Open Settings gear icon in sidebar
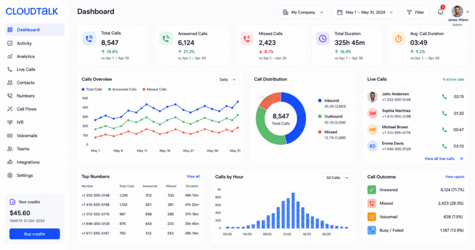The width and height of the screenshot is (475, 250). pyautogui.click(x=10, y=175)
